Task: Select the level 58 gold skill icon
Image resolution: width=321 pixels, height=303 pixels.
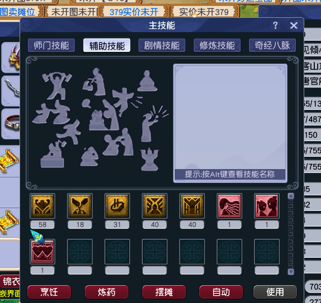Action: coord(42,206)
